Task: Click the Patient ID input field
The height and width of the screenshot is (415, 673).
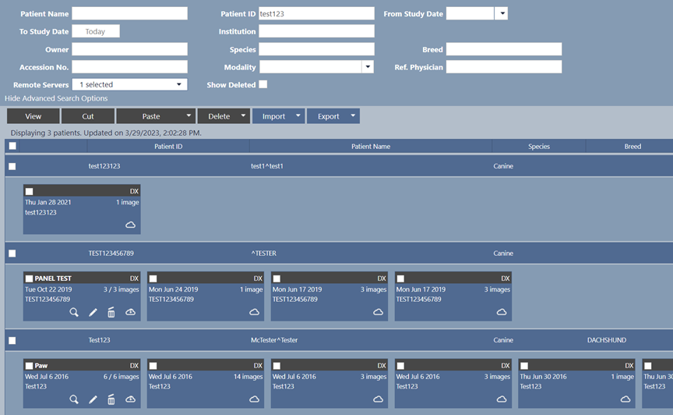Action: point(316,13)
